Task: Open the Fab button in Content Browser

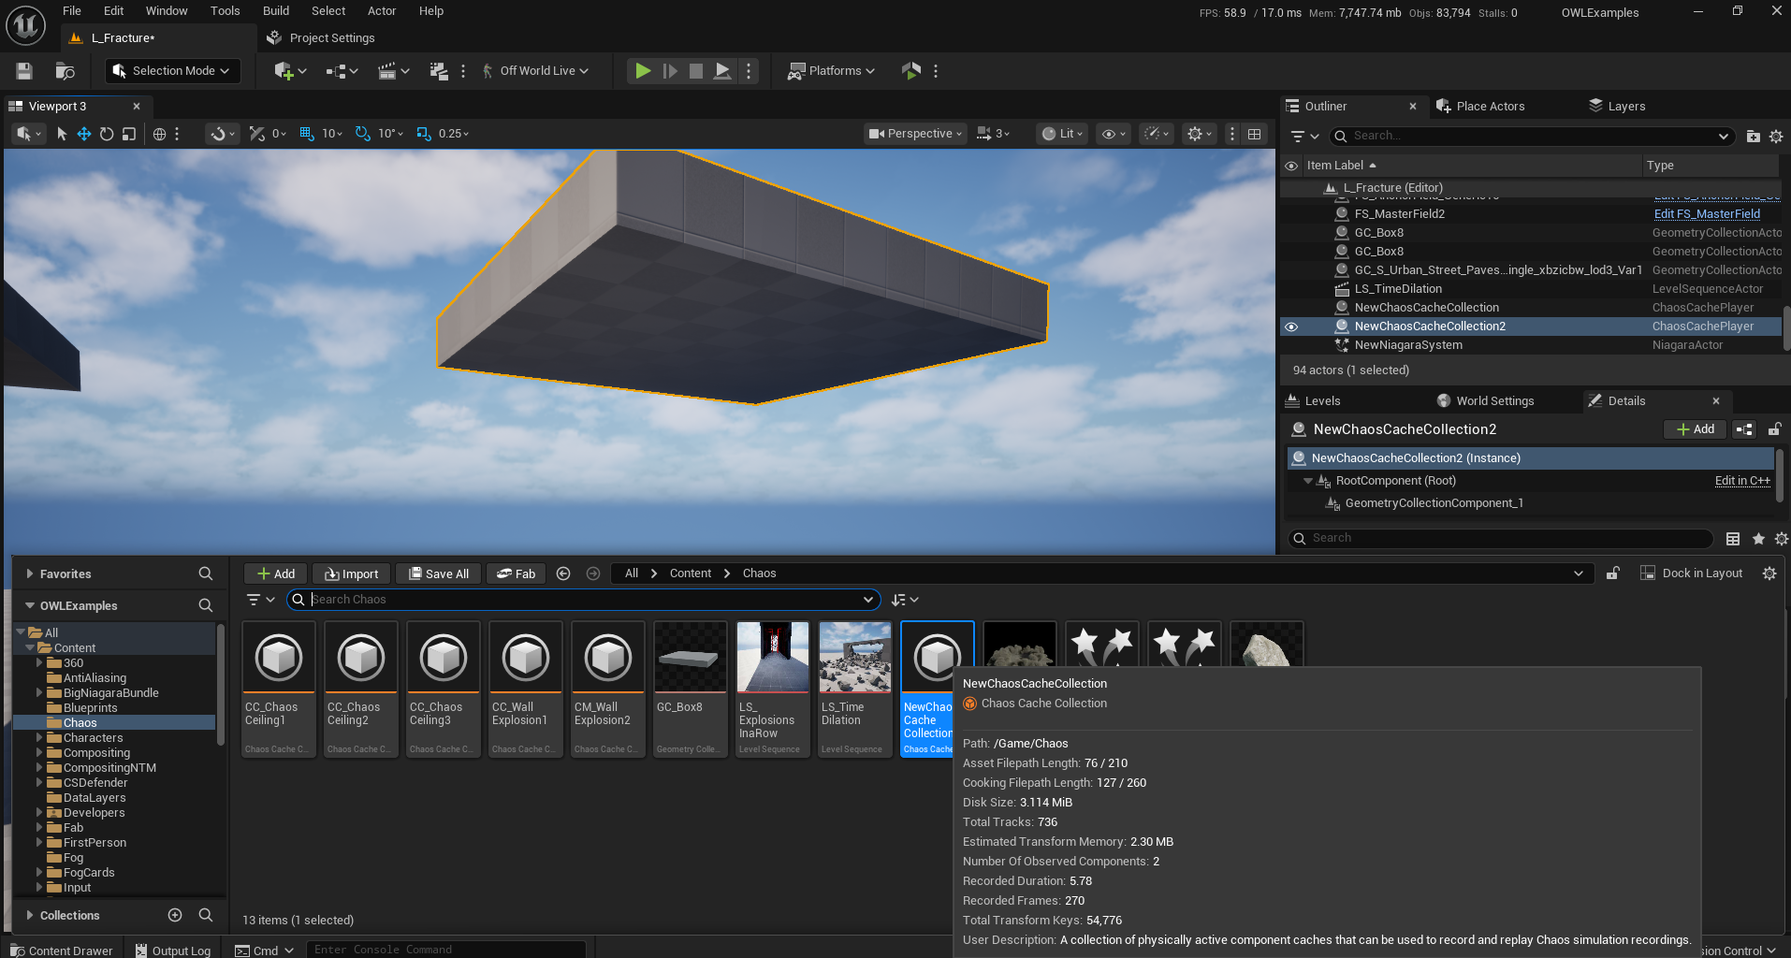Action: tap(516, 573)
